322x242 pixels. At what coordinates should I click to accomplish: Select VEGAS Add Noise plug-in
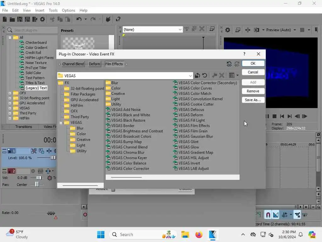[x=123, y=109]
